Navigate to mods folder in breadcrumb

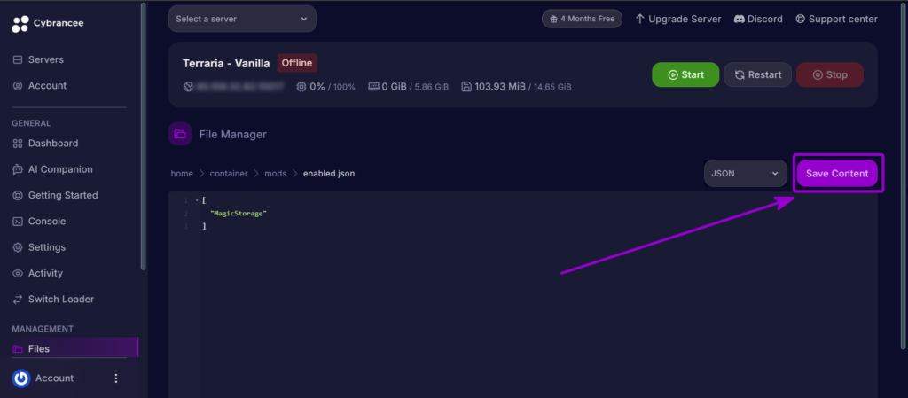[x=276, y=174]
